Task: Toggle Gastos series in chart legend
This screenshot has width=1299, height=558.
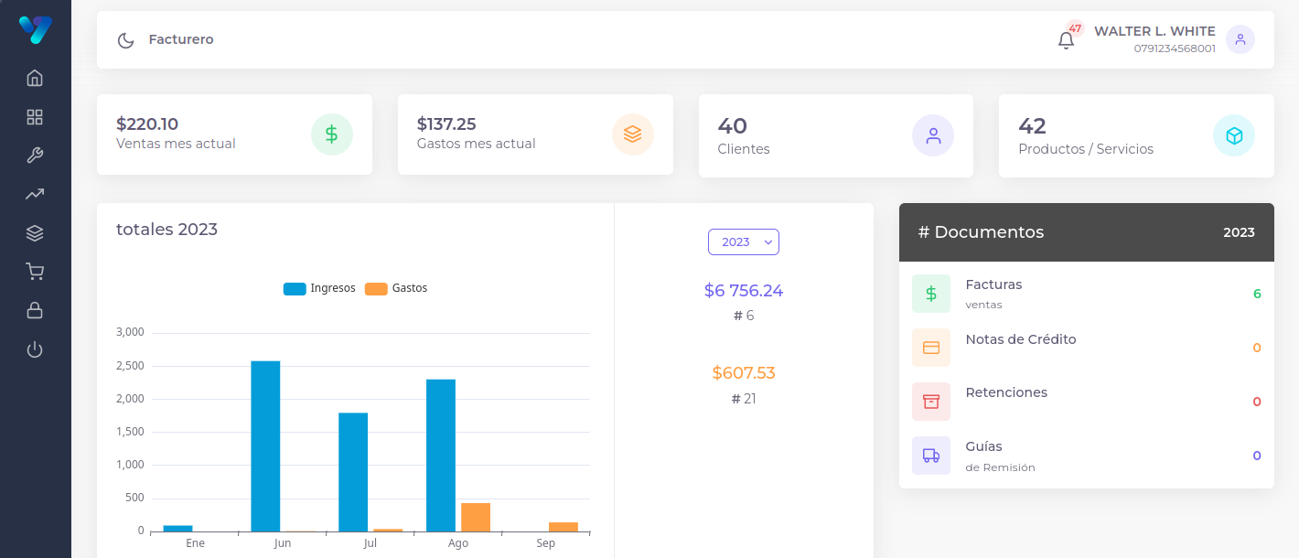Action: tap(396, 288)
